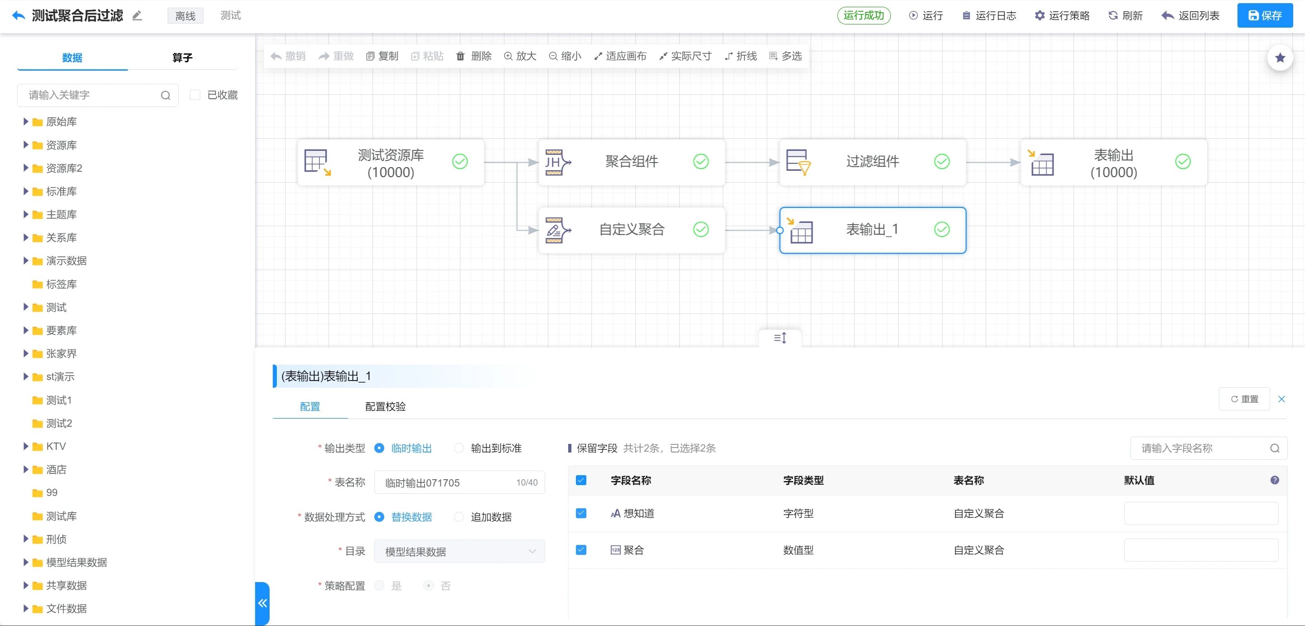Switch to the 数据 tab
This screenshot has width=1305, height=626.
coord(72,58)
